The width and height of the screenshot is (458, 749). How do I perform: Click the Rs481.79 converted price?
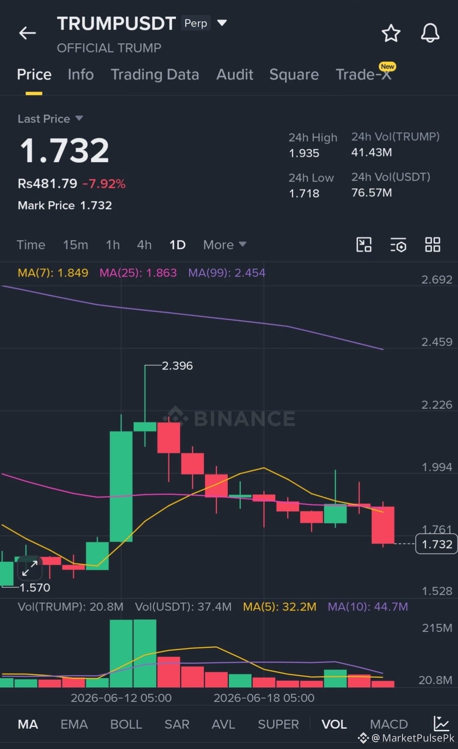(47, 184)
